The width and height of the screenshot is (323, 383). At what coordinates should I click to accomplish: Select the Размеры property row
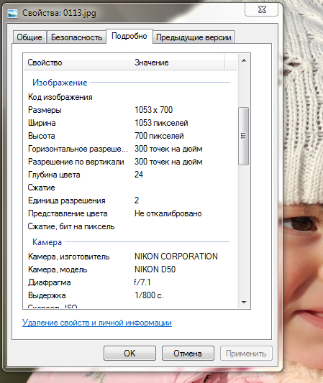tap(131, 110)
